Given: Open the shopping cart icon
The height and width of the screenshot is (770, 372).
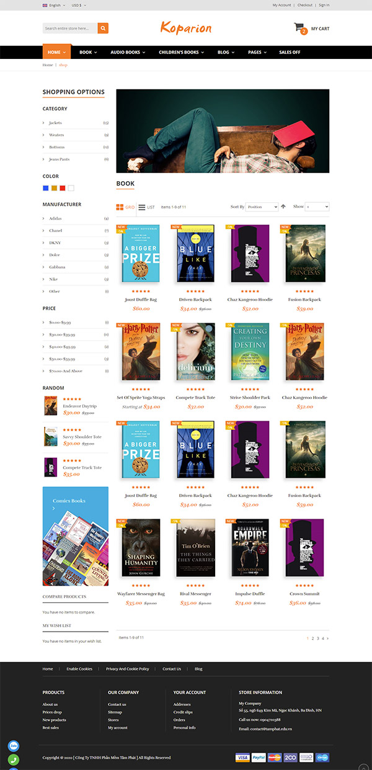Looking at the screenshot, I should pyautogui.click(x=300, y=29).
